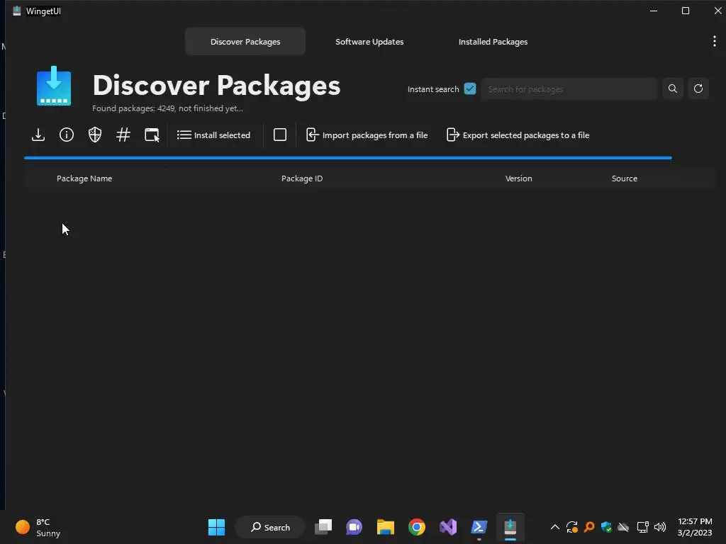Show package info via the circled-i icon
This screenshot has height=544, width=726.
[67, 135]
